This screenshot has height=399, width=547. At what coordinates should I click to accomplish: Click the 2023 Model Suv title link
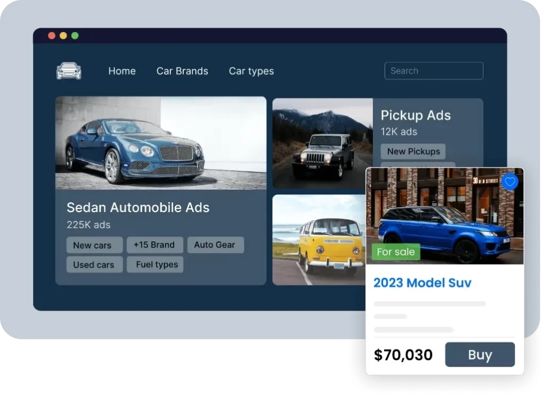(422, 282)
